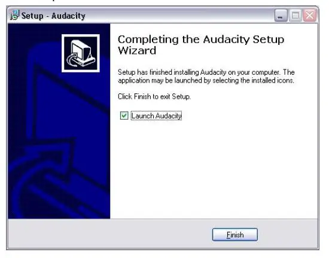Click the grayed-out maximize button
Image resolution: width=329 pixels, height=258 pixels.
[x=296, y=15]
